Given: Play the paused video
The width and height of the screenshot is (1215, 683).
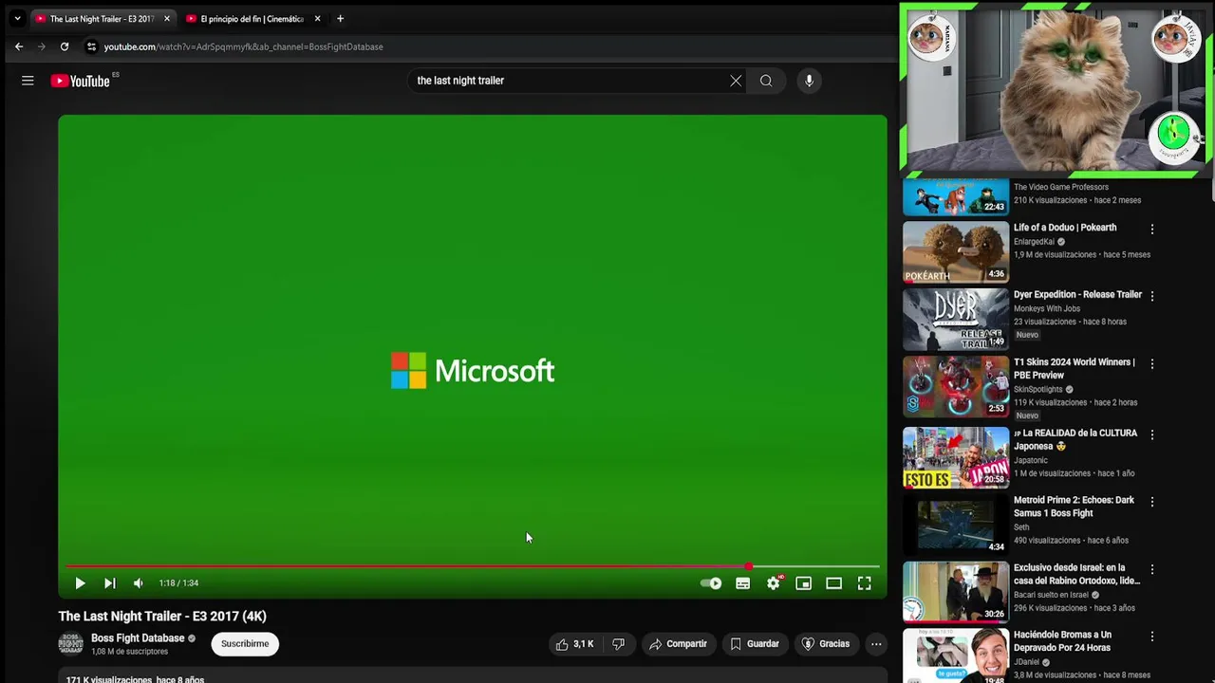Looking at the screenshot, I should [80, 583].
